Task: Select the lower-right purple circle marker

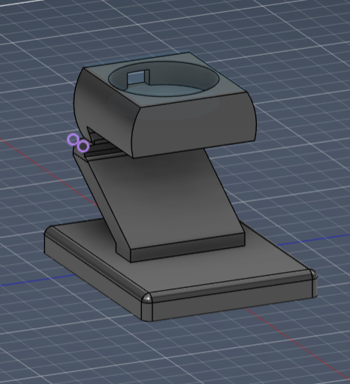Action: pos(83,147)
